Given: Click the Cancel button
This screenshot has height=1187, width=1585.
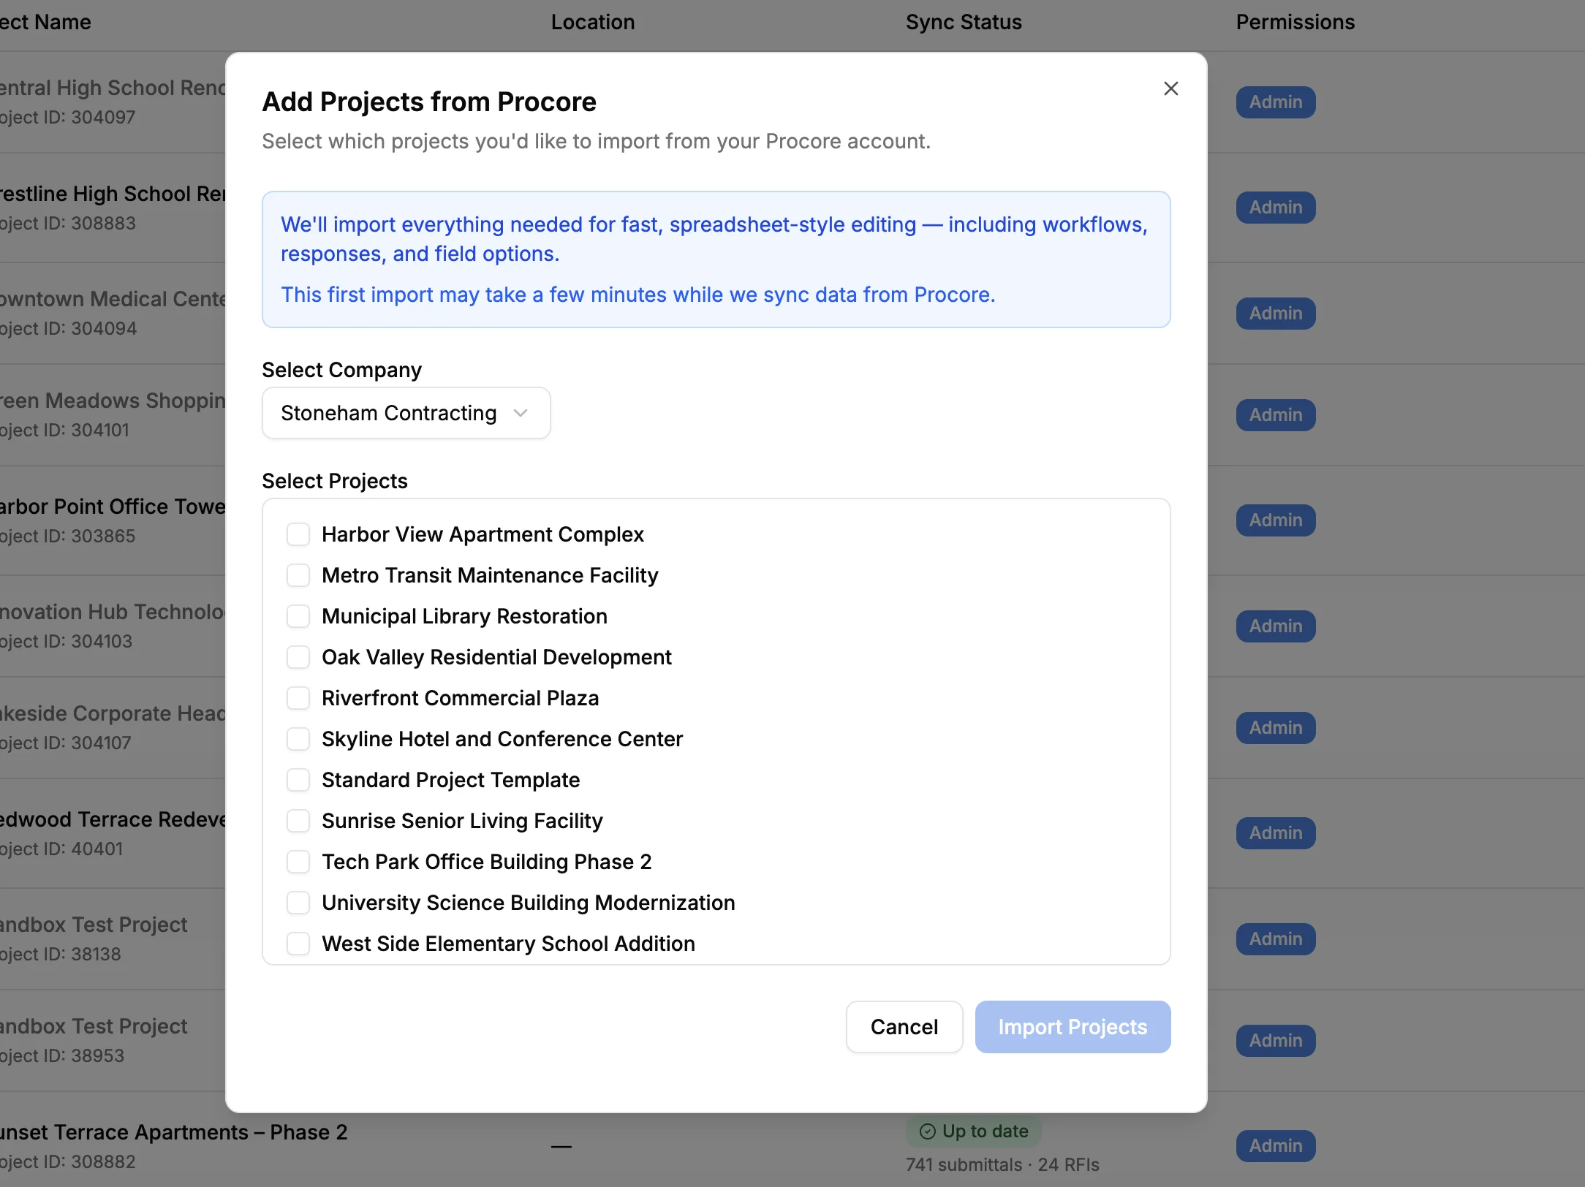Looking at the screenshot, I should (904, 1027).
